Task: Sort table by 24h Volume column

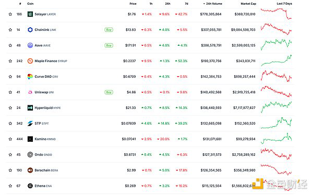Action: 213,4
